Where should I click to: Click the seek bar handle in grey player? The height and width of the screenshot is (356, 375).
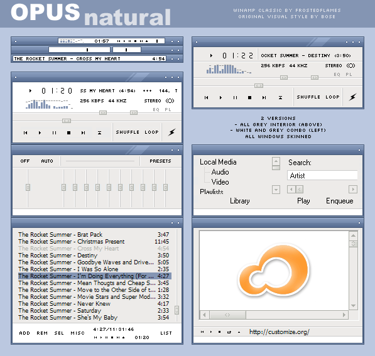coord(259,85)
